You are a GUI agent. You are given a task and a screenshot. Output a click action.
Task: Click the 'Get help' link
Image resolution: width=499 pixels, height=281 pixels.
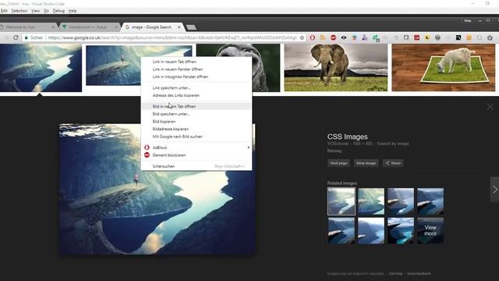tap(395, 273)
